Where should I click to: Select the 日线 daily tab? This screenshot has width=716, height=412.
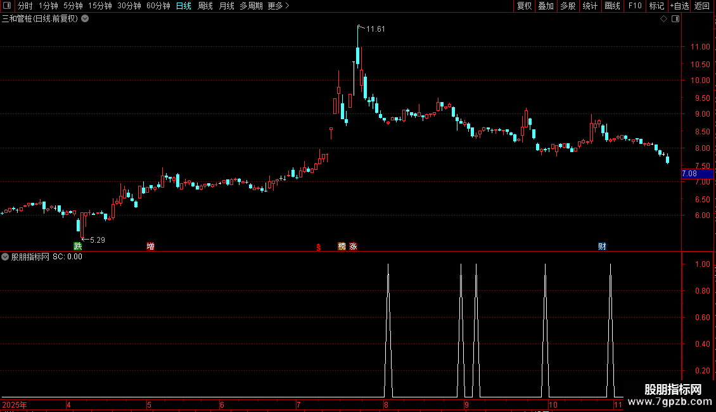click(184, 6)
